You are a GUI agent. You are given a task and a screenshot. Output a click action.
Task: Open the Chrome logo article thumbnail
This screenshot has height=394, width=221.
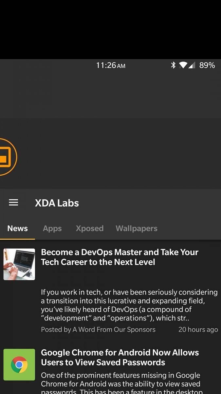click(19, 364)
